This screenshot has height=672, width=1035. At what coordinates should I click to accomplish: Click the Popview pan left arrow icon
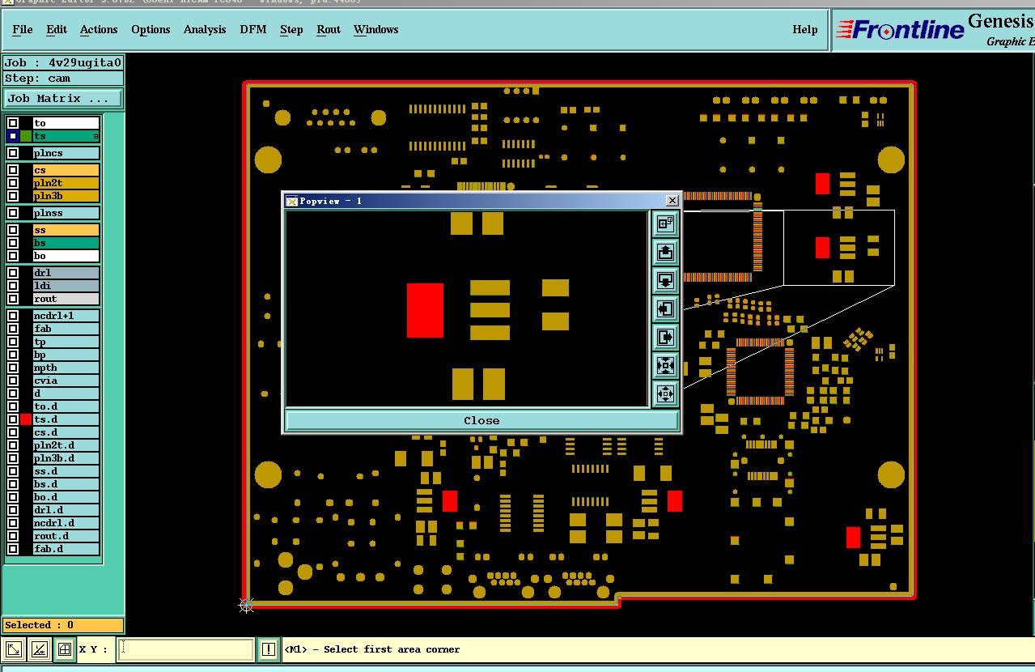tap(665, 309)
